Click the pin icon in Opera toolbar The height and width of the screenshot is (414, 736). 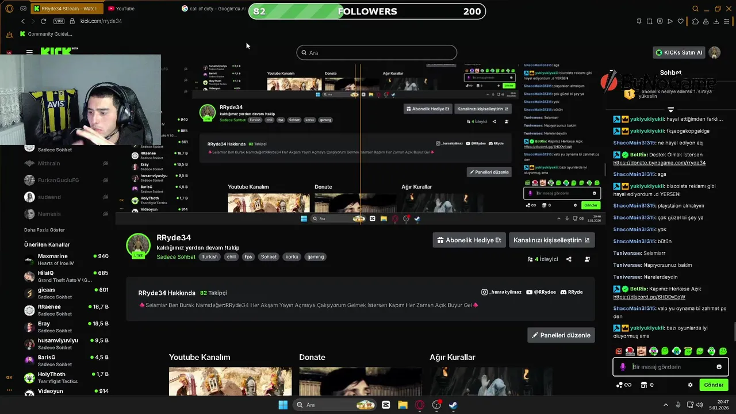tap(639, 21)
